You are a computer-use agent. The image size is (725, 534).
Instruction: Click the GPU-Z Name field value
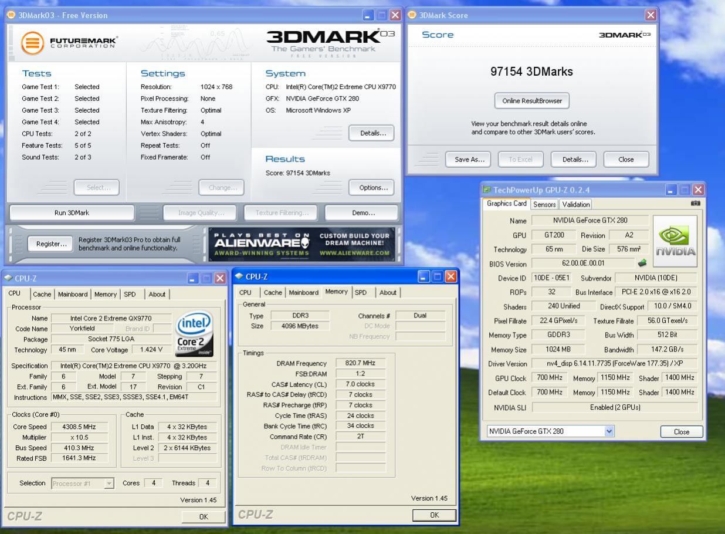590,221
